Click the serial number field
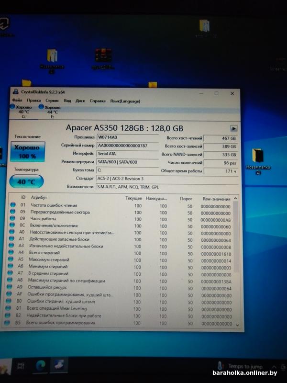Screen dimensions: 287x383 point(127,146)
